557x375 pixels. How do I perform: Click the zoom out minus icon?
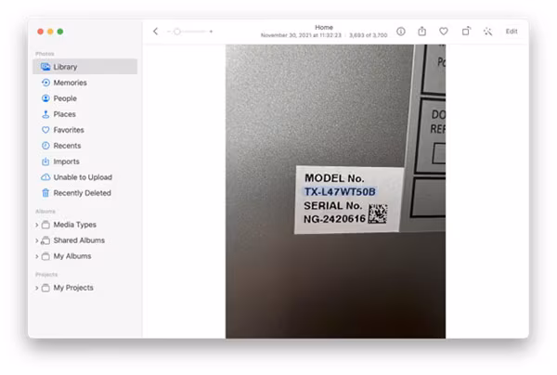pyautogui.click(x=168, y=32)
